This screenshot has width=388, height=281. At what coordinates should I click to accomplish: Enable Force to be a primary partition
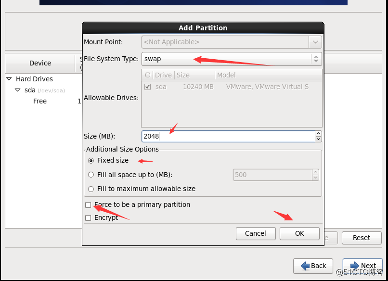click(x=88, y=205)
